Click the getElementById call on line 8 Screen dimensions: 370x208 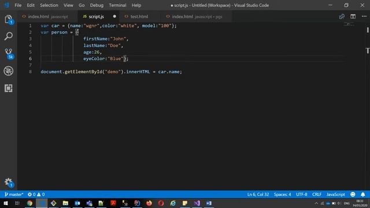[x=83, y=72]
